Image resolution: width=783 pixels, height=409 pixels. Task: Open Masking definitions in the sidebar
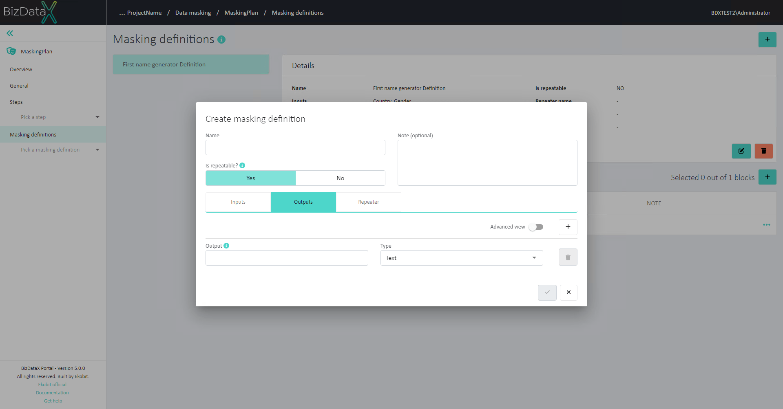pos(53,134)
